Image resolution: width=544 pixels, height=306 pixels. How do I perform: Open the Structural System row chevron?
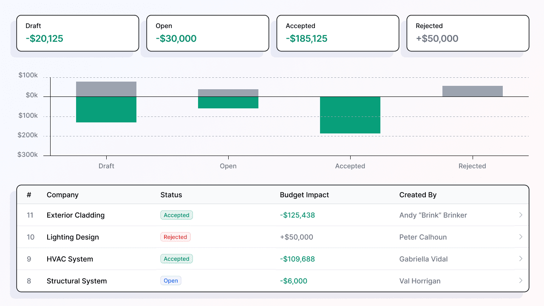coord(521,280)
